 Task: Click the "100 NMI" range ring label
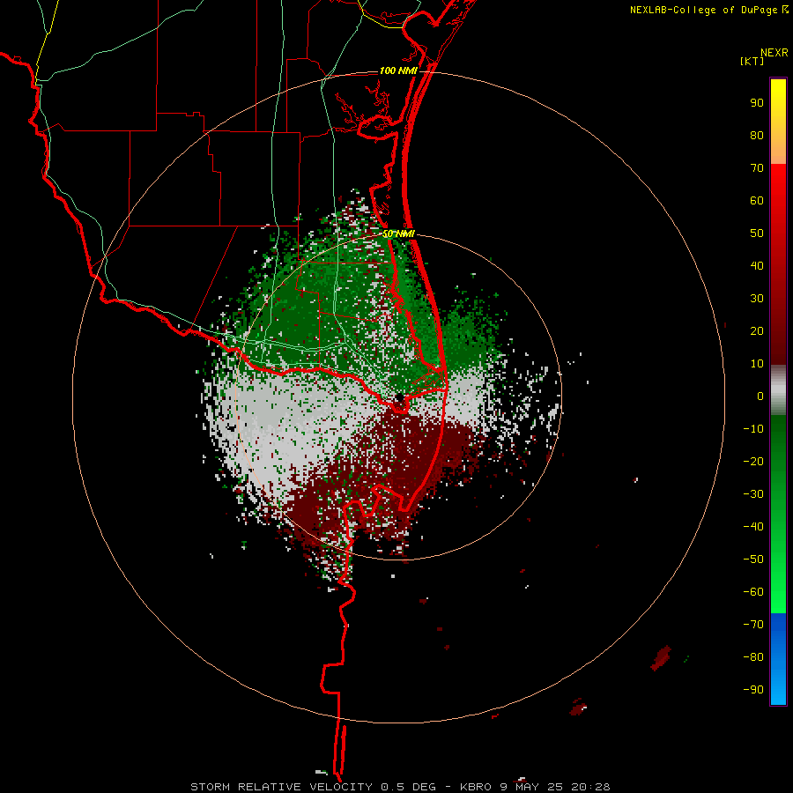398,70
